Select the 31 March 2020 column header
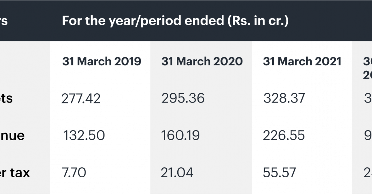 click(202, 61)
